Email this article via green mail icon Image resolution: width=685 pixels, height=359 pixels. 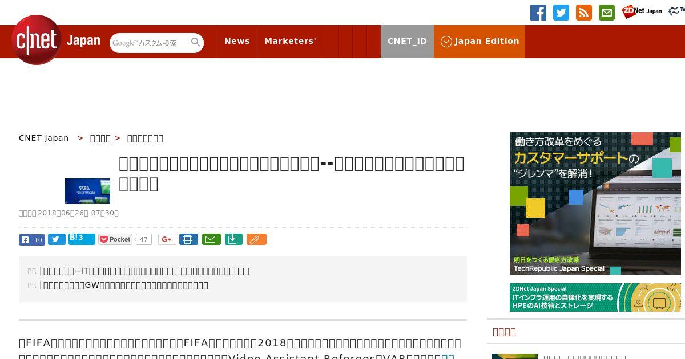[x=211, y=239]
